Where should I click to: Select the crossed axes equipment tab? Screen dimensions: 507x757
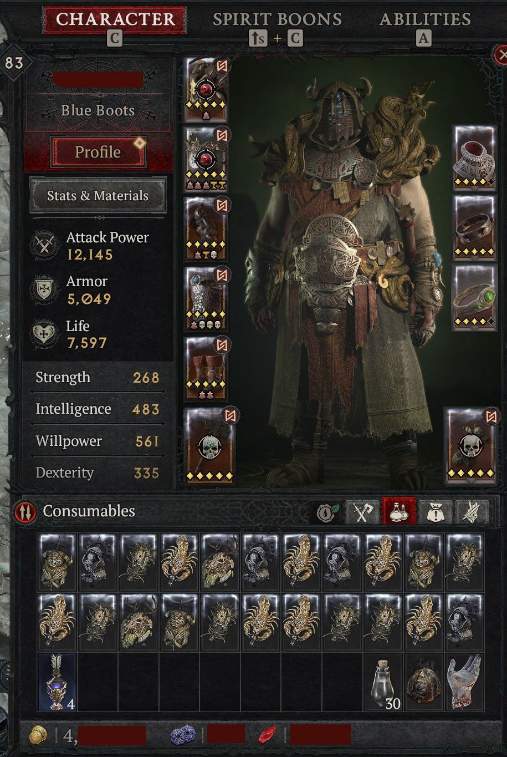(x=362, y=511)
